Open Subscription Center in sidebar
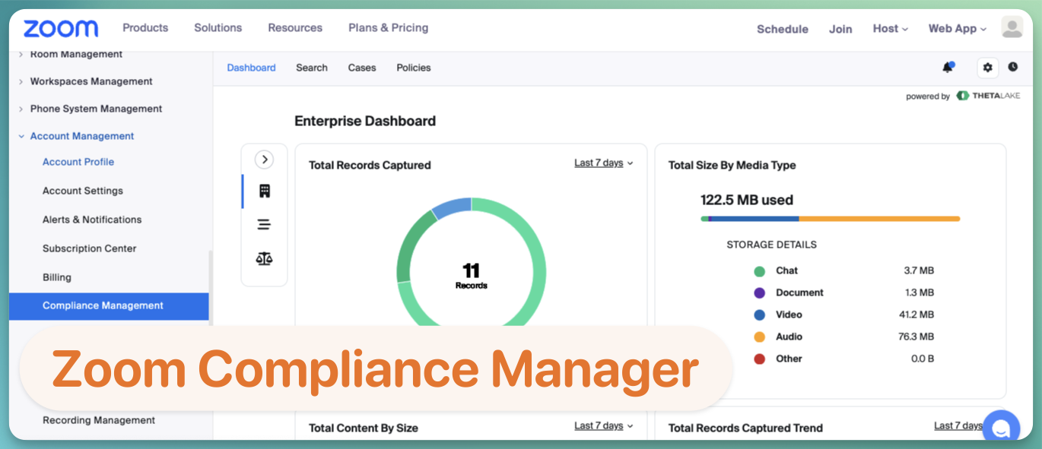This screenshot has width=1042, height=449. 90,248
